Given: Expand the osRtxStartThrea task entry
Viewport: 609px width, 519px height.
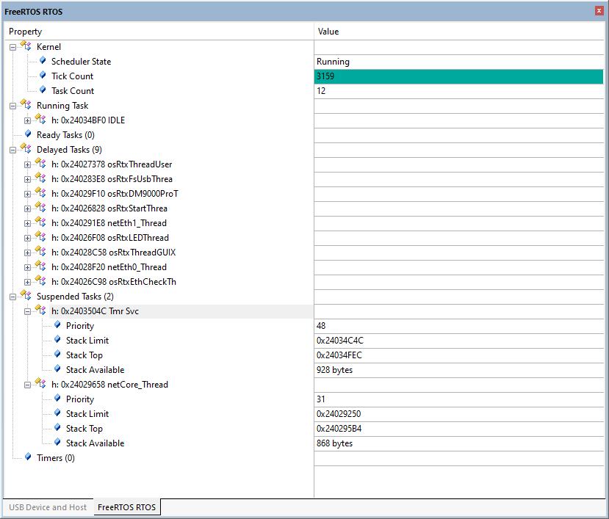Looking at the screenshot, I should pyautogui.click(x=28, y=208).
